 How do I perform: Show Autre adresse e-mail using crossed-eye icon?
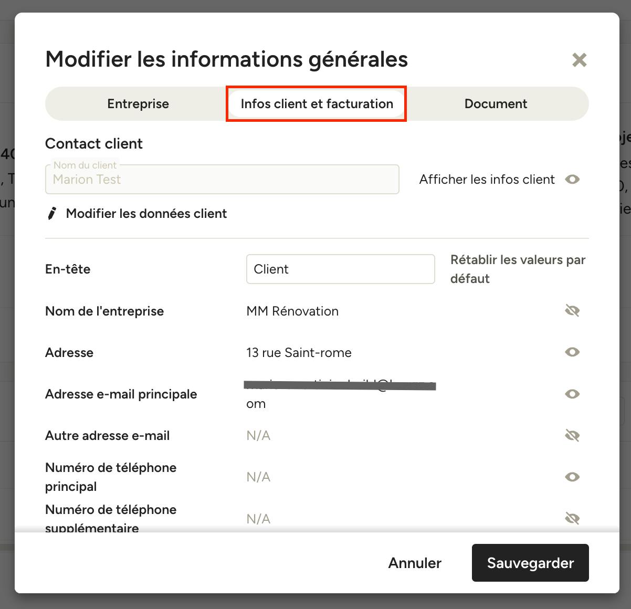tap(572, 435)
